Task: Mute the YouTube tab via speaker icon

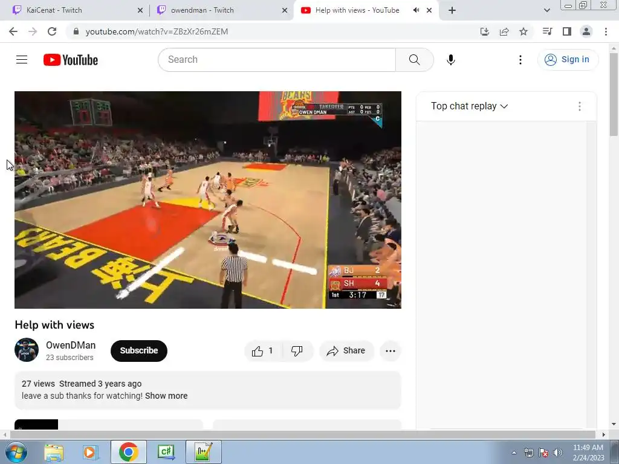Action: [416, 10]
